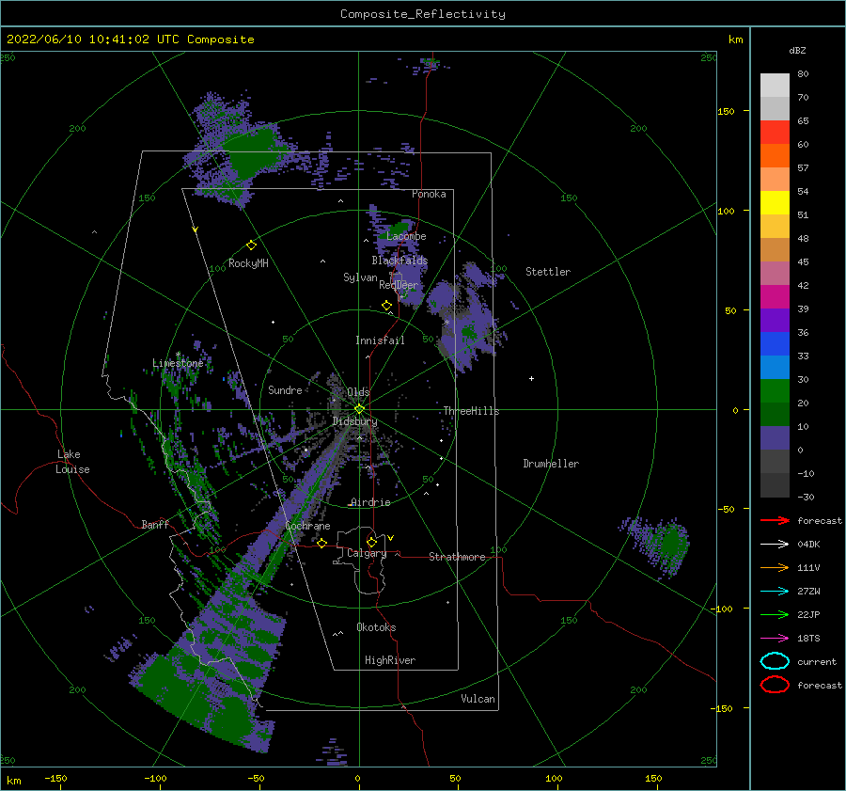Click the Lake Louise label
Screen dimensions: 846x791
(x=72, y=462)
